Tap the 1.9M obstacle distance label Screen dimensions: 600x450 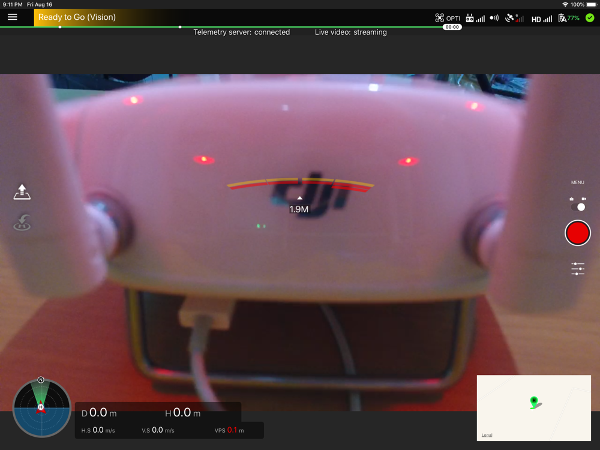299,209
